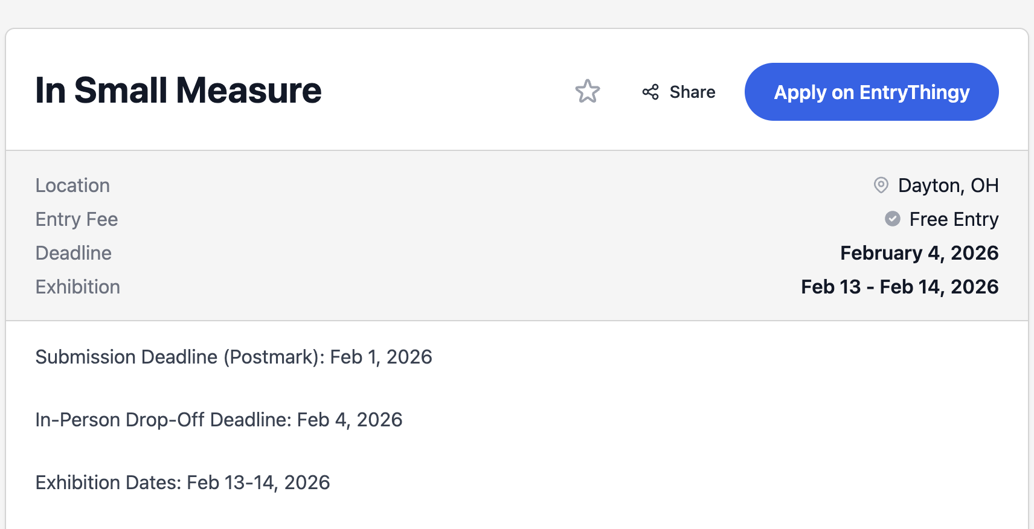
Task: Click the Exhibition row label
Action: [x=78, y=287]
